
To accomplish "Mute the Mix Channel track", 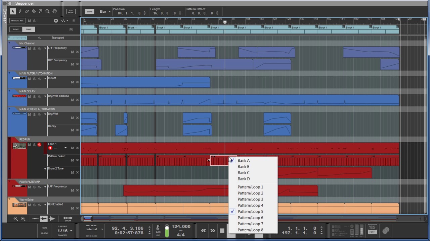I will (x=30, y=49).
